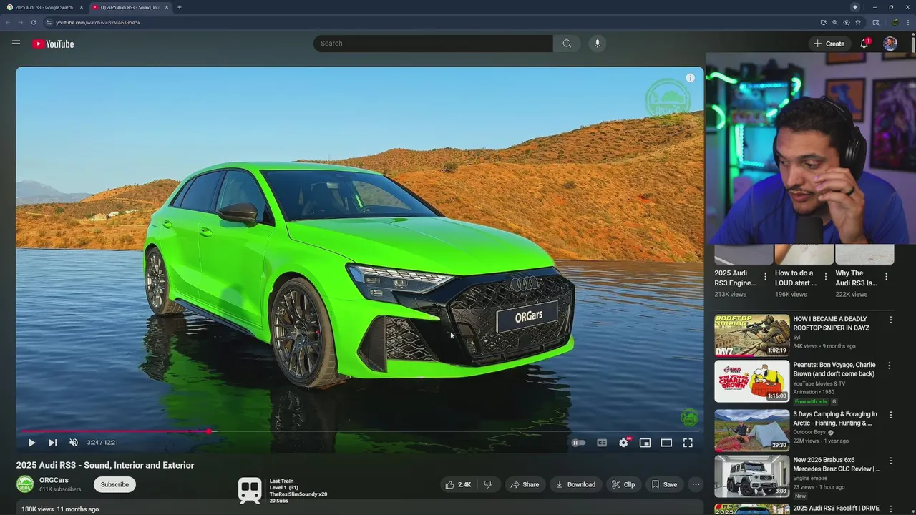Open options for Why The Audi RS3 short
Screen dimensions: 916x515
(x=886, y=277)
